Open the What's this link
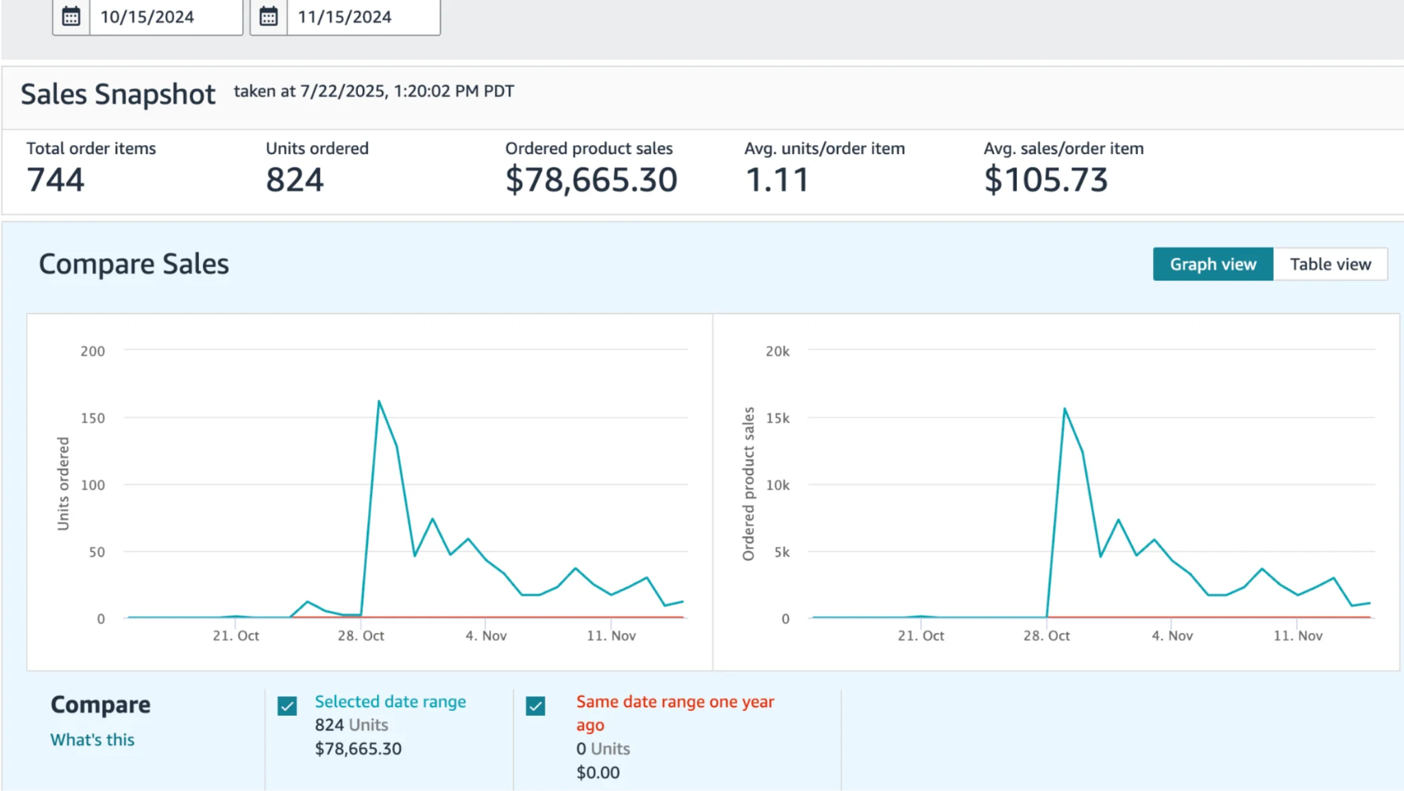Viewport: 1404px width, 791px height. click(x=93, y=740)
